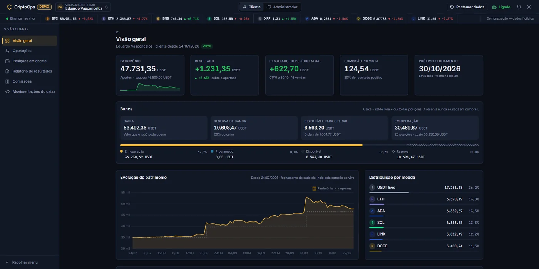Toggle Patrimônio series in chart legend

click(323, 189)
